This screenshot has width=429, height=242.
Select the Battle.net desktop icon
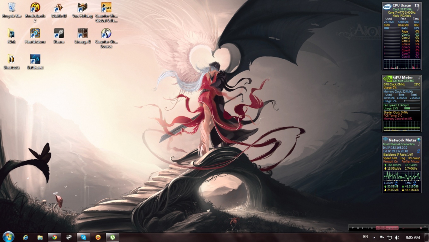pos(35,61)
